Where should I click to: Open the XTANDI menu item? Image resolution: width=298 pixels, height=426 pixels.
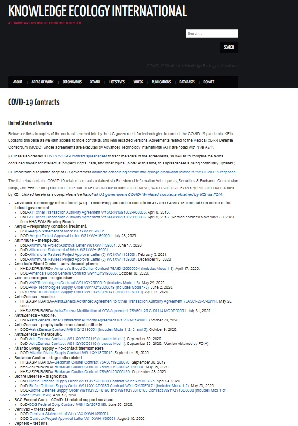click(x=95, y=82)
